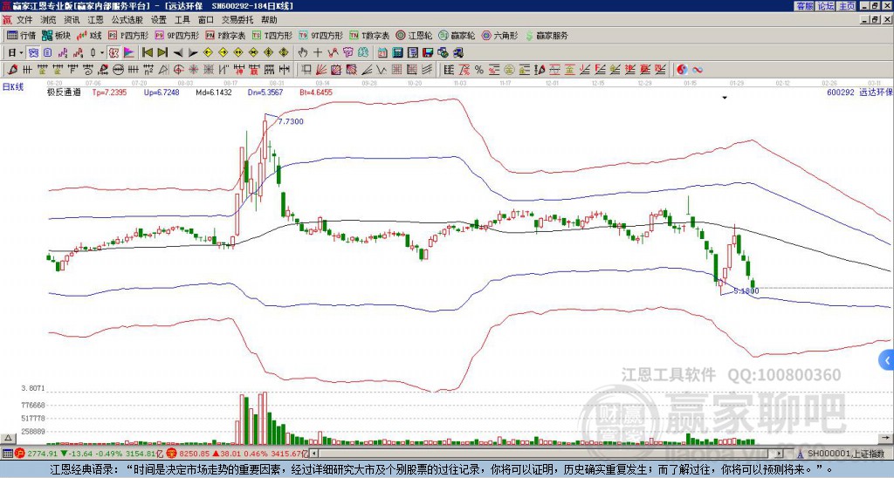Select the grid square tool icon
The height and width of the screenshot is (478, 894).
coord(396,70)
